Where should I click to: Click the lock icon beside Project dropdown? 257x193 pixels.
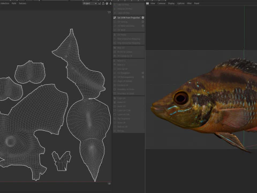coord(103,3)
